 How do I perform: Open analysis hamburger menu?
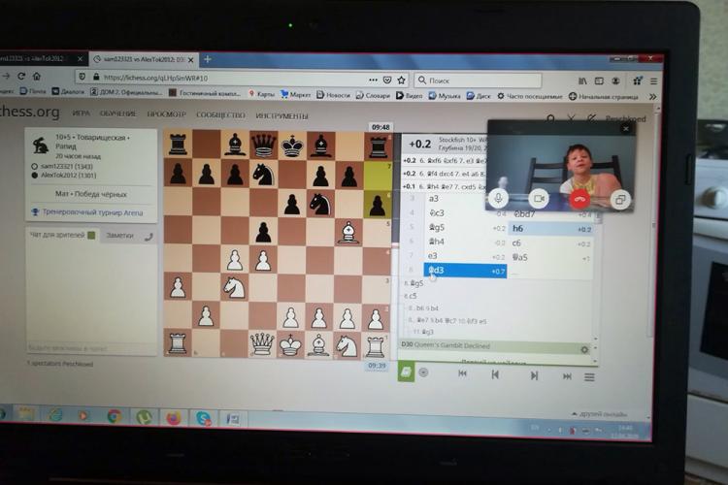[x=588, y=375]
